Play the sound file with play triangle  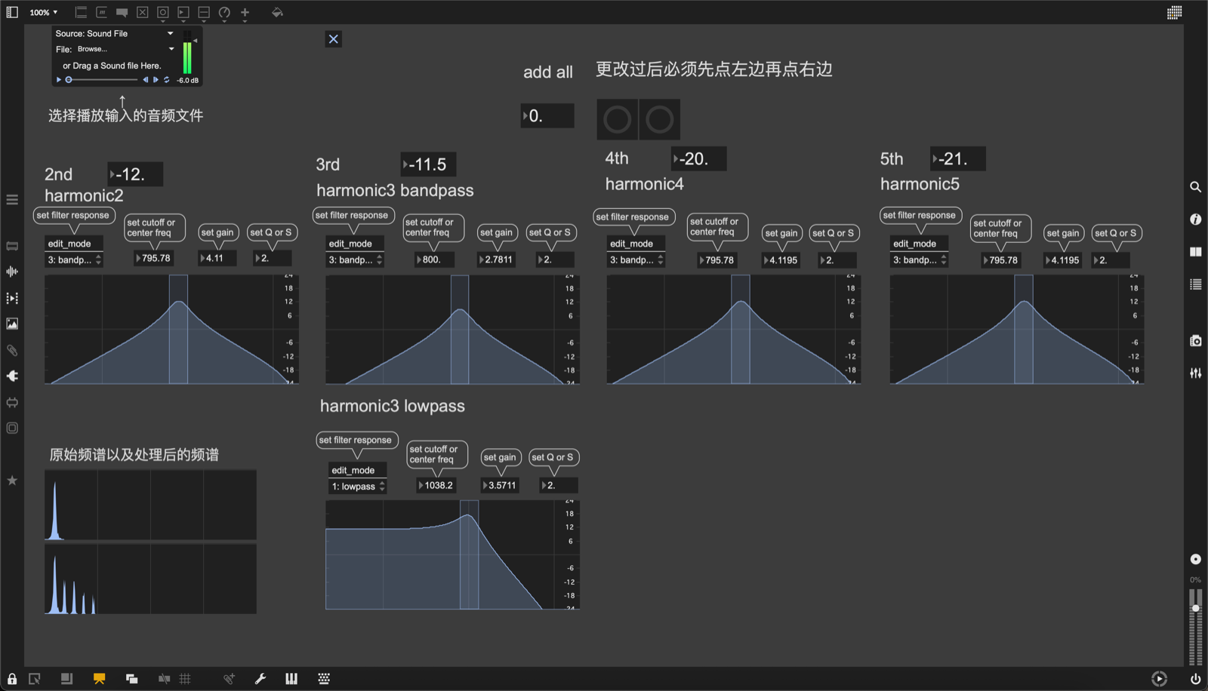click(59, 79)
